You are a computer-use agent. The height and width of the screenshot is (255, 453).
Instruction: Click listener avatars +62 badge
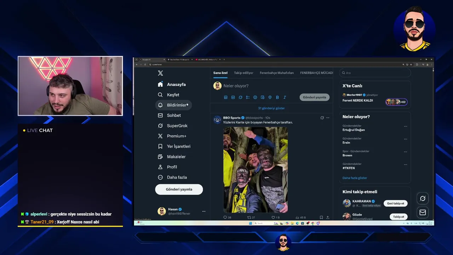tap(396, 102)
